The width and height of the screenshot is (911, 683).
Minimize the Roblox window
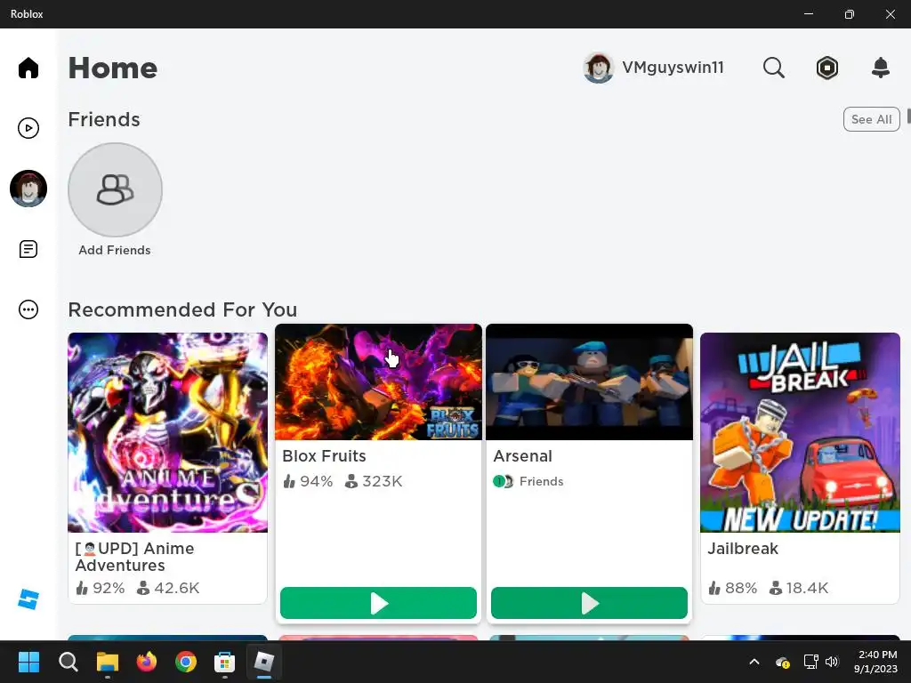point(808,14)
